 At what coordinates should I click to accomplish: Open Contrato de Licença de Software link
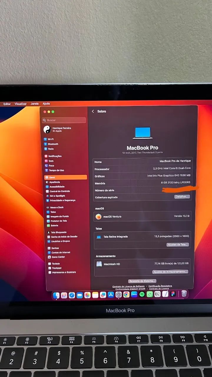click(x=128, y=286)
